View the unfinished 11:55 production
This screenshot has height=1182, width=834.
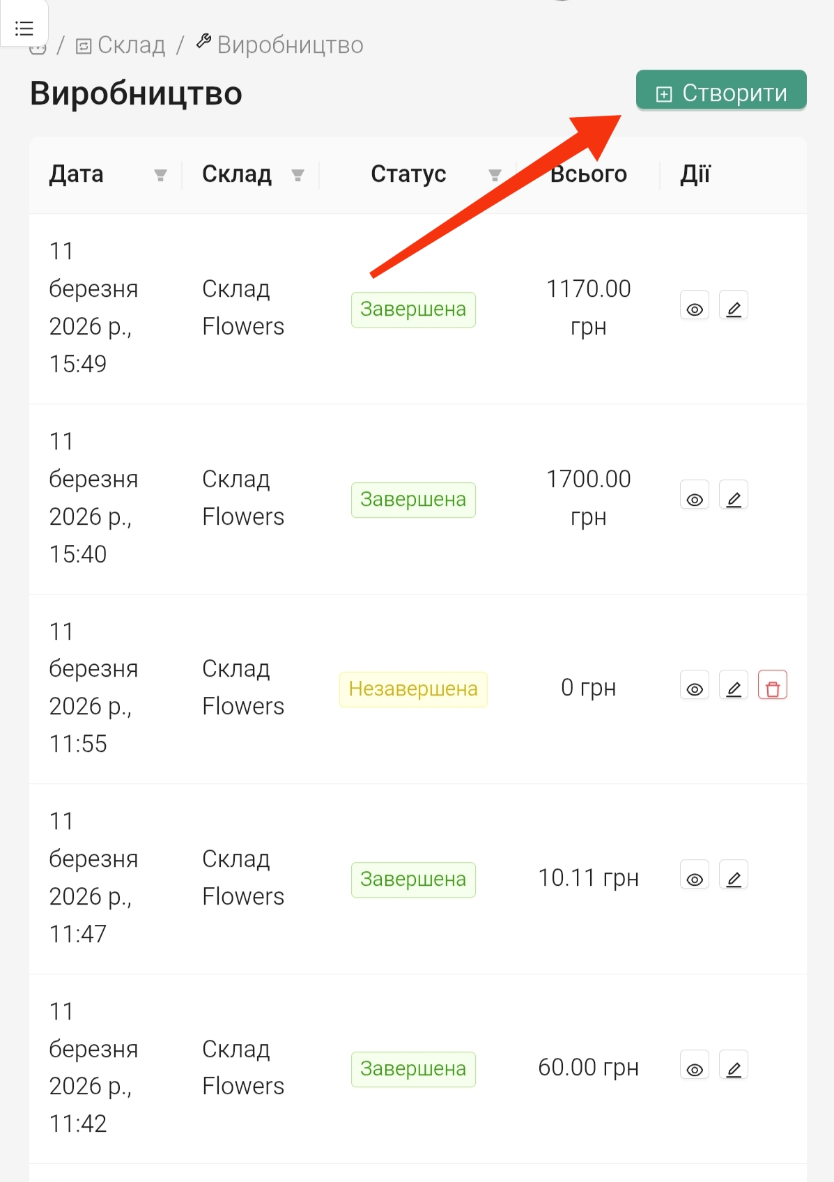point(695,686)
